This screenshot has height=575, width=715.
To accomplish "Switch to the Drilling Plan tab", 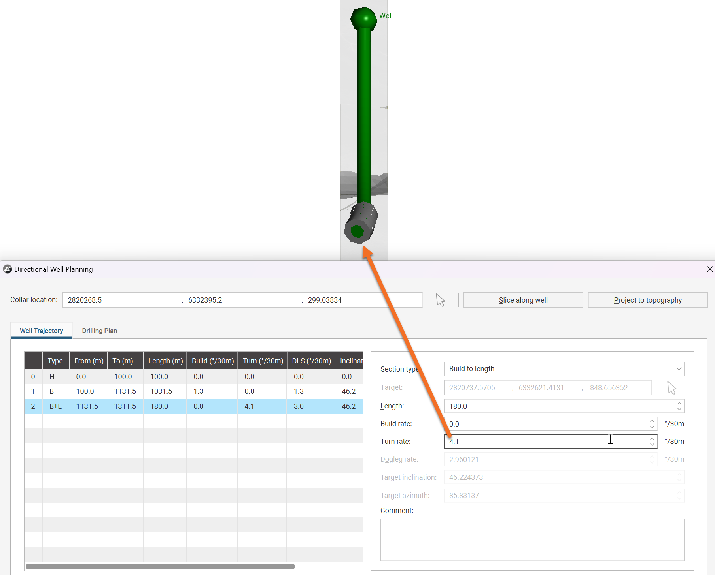I will coord(99,331).
